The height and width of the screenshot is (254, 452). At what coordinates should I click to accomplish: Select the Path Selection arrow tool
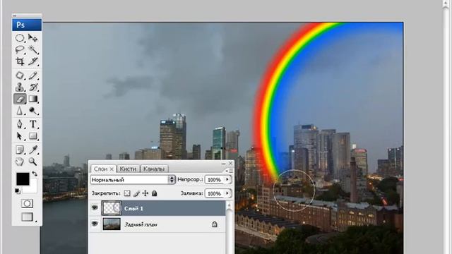(x=20, y=136)
